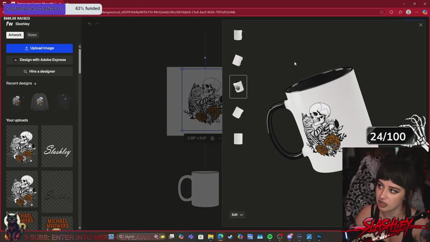Open Steam from the taskbar
This screenshot has width=430, height=242.
point(230,237)
